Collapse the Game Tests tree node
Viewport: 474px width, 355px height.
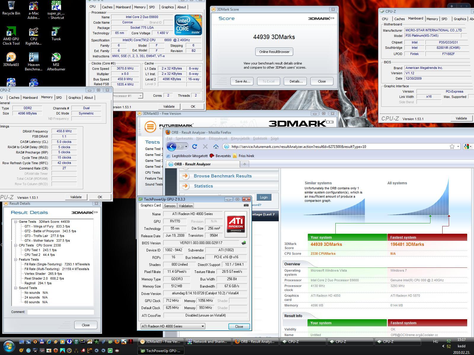pyautogui.click(x=16, y=222)
